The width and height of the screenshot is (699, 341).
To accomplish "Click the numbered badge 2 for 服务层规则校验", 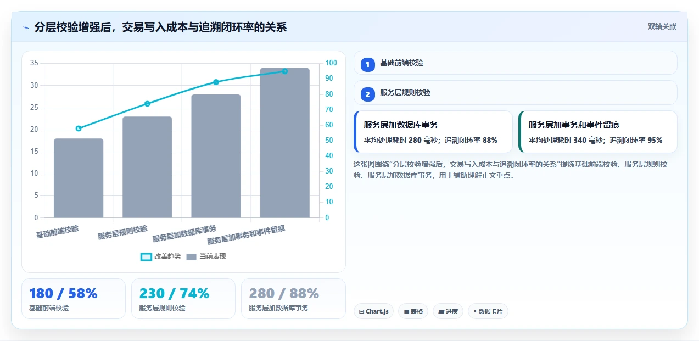I will pyautogui.click(x=368, y=94).
